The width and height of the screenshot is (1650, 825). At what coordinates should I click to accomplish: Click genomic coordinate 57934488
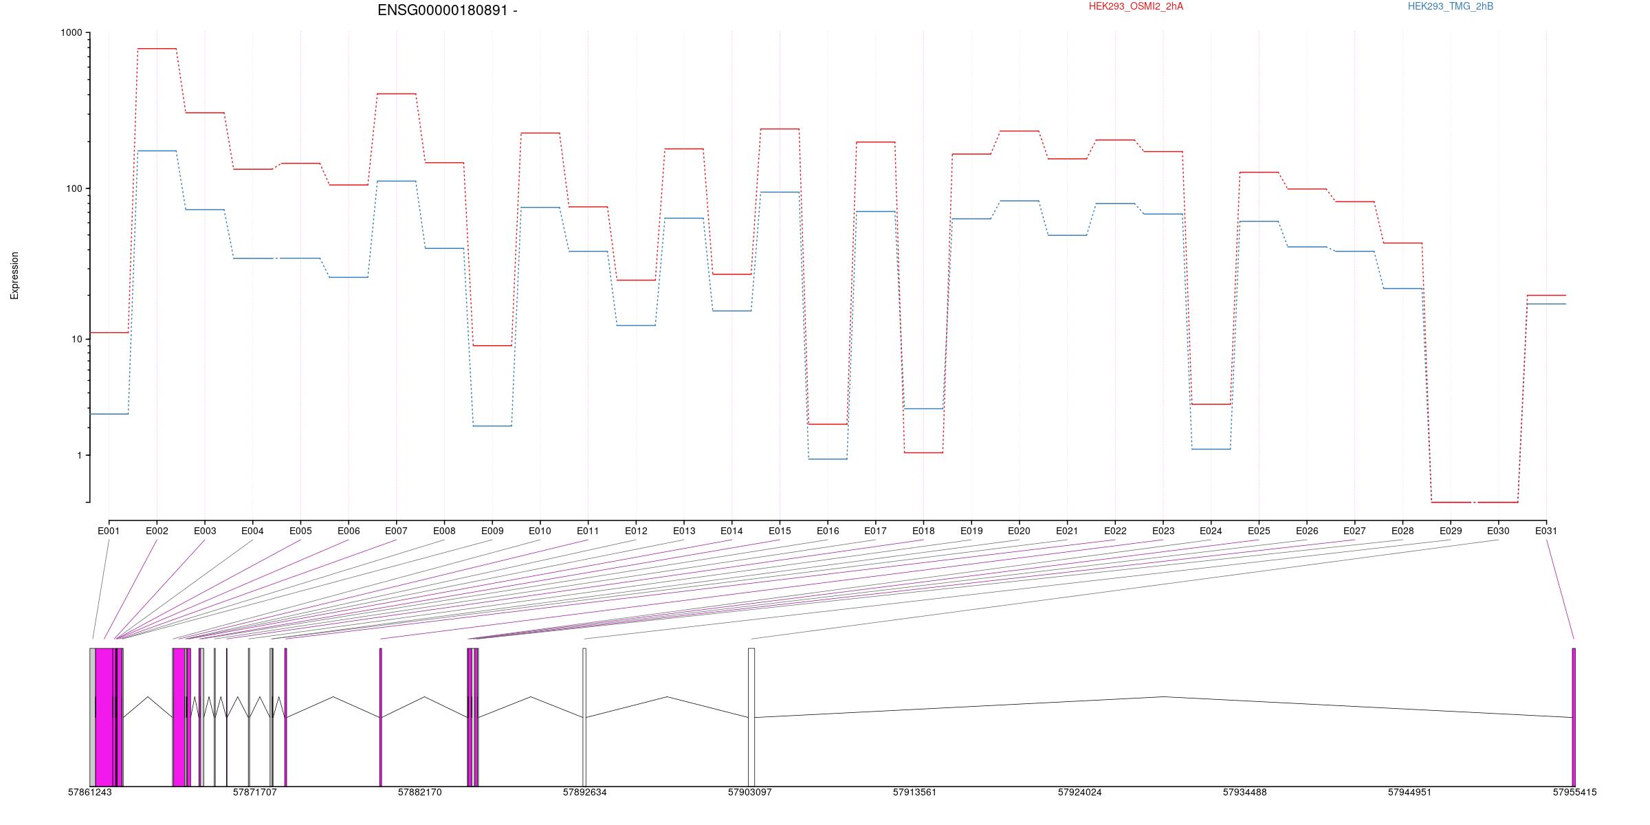(1245, 792)
